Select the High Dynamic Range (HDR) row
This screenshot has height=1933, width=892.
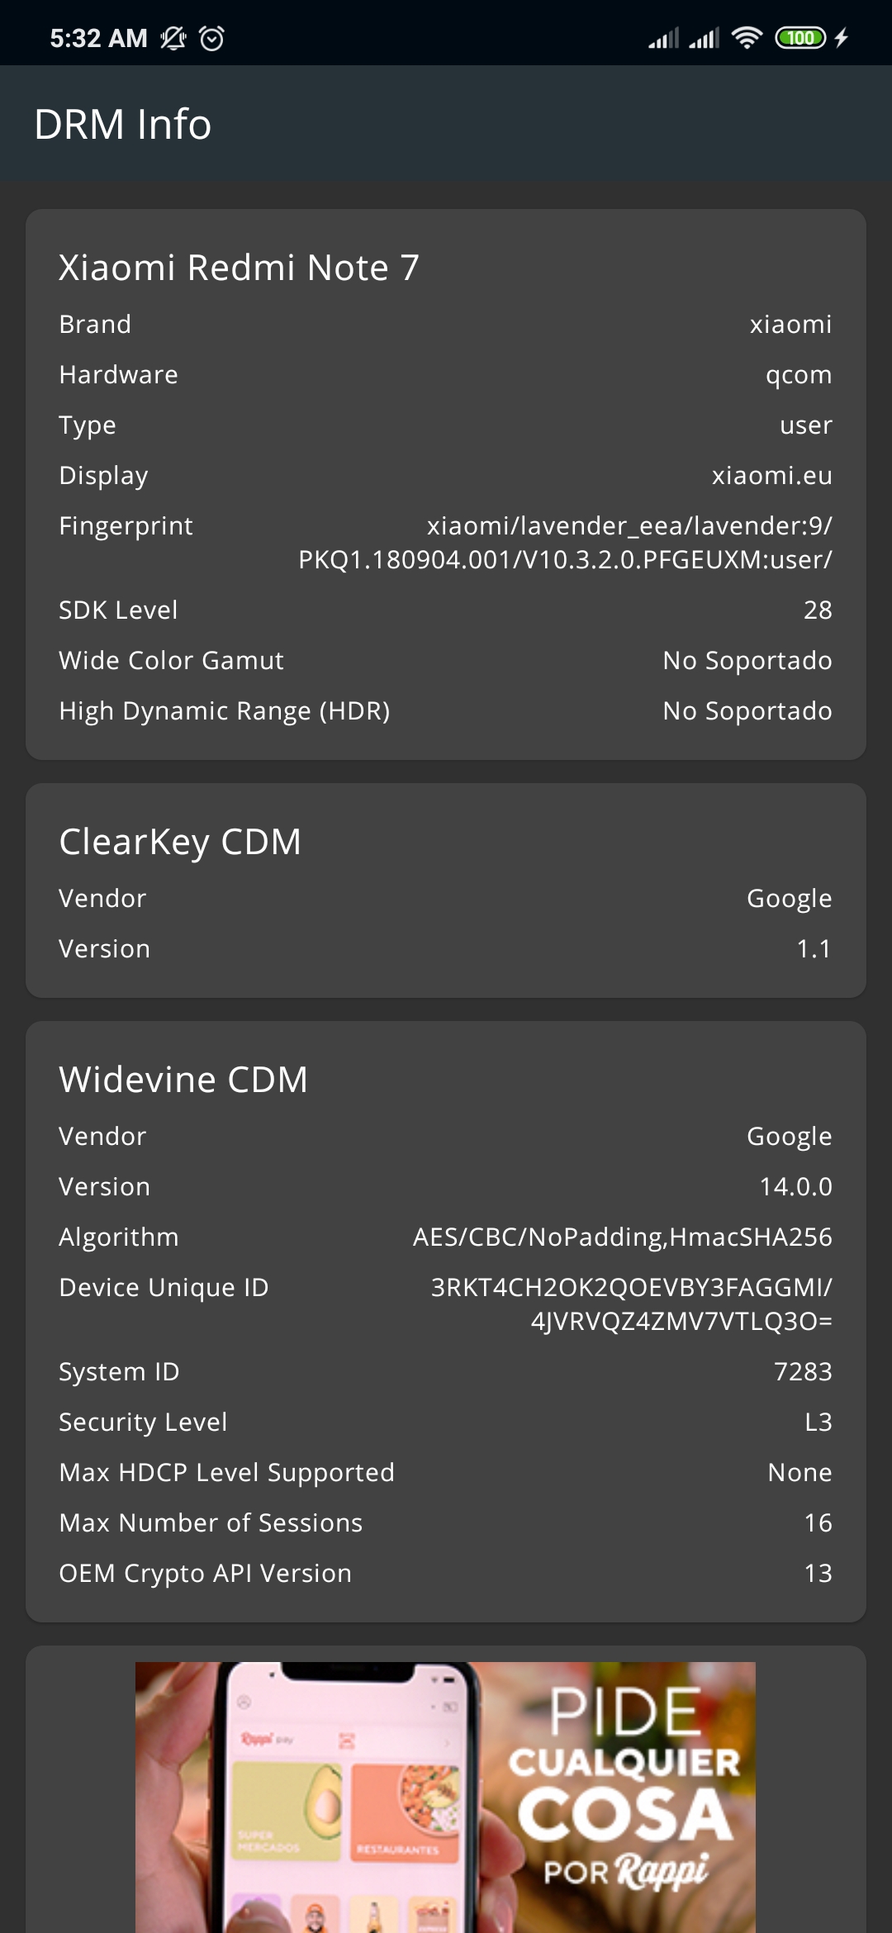click(445, 710)
